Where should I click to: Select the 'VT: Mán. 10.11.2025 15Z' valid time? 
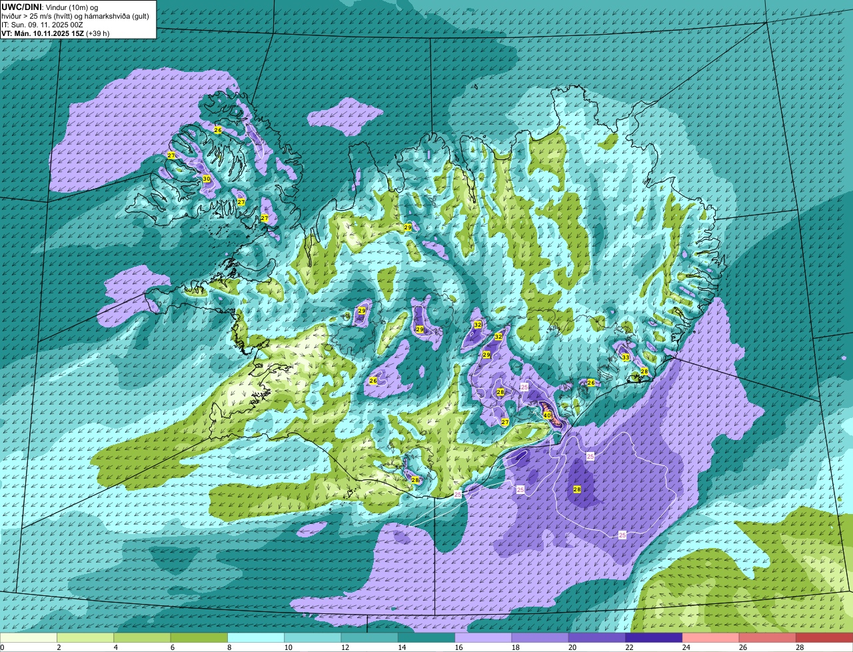42,33
